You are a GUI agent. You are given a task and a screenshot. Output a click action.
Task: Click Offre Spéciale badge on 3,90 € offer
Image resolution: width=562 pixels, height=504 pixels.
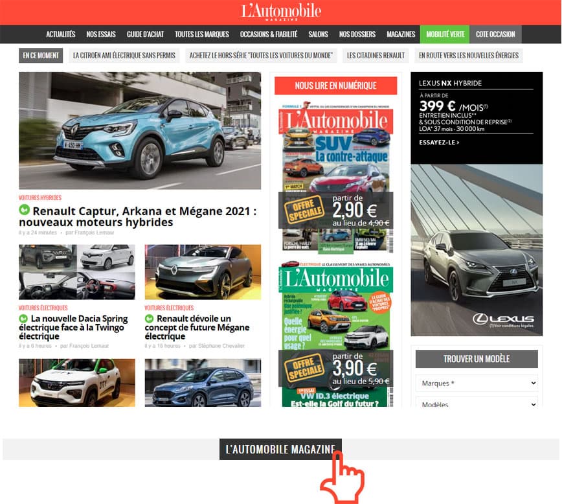[304, 369]
